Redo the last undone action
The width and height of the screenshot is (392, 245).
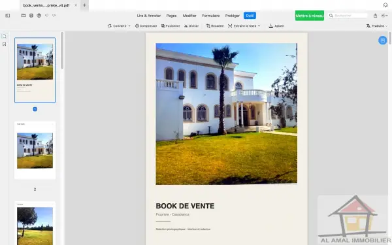[54, 16]
